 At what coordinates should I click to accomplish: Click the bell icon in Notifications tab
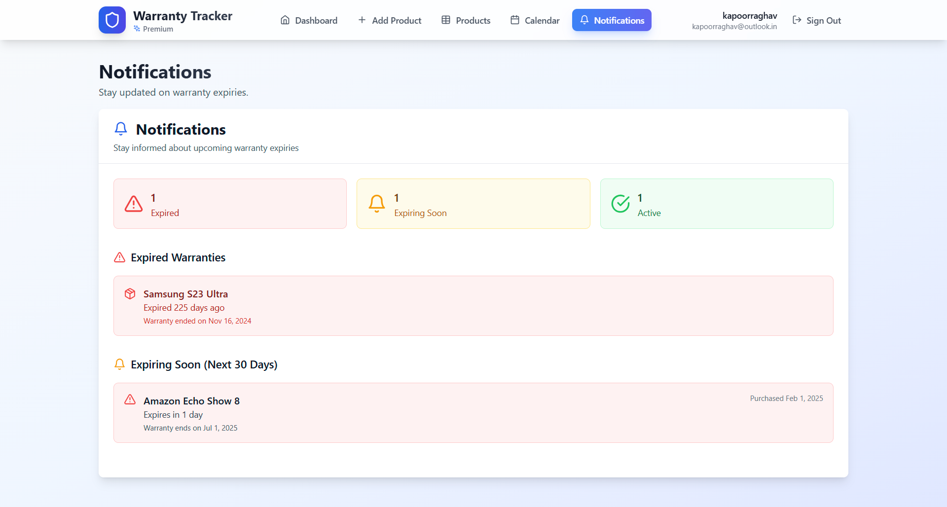tap(584, 20)
